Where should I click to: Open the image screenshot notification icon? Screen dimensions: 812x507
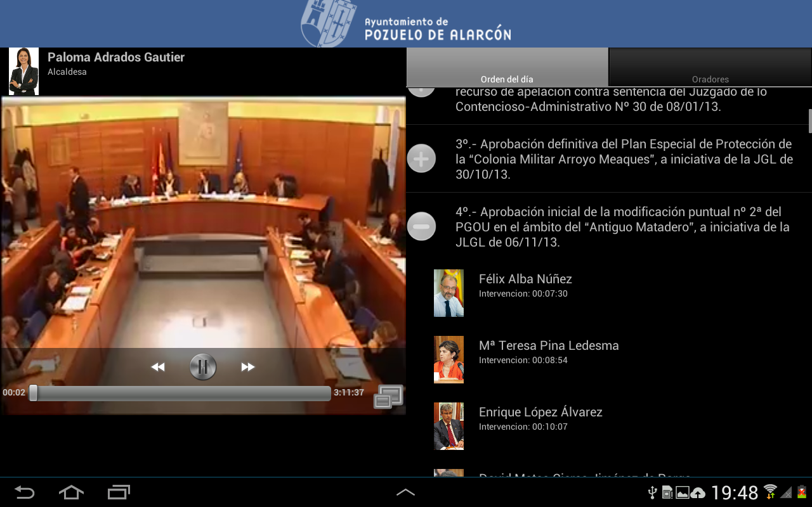[x=683, y=492]
